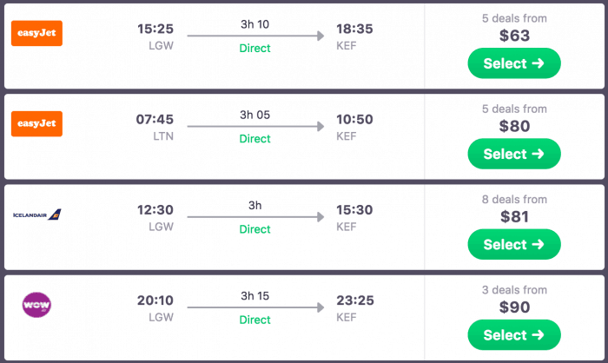Screen dimensions: 608x363
Task: Click the easyJet logo on the 15:25 flight
Action: pyautogui.click(x=36, y=33)
